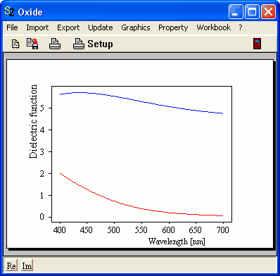
Task: Click the Dielectric function axis label
Action: (33, 121)
